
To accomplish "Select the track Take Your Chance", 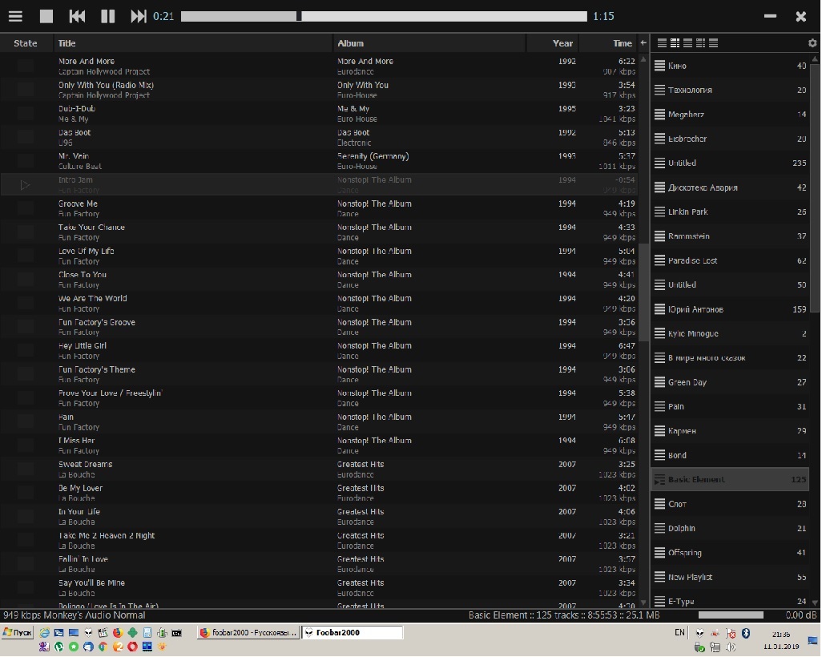I will coord(319,232).
